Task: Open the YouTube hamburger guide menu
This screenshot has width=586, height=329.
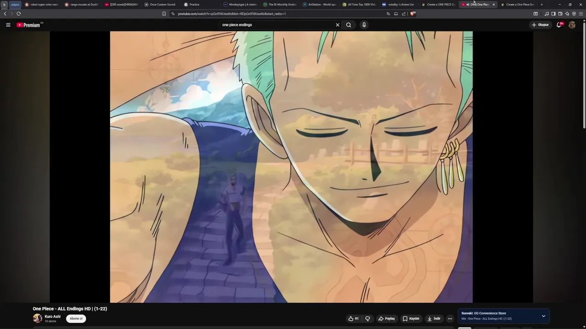Action: point(8,25)
